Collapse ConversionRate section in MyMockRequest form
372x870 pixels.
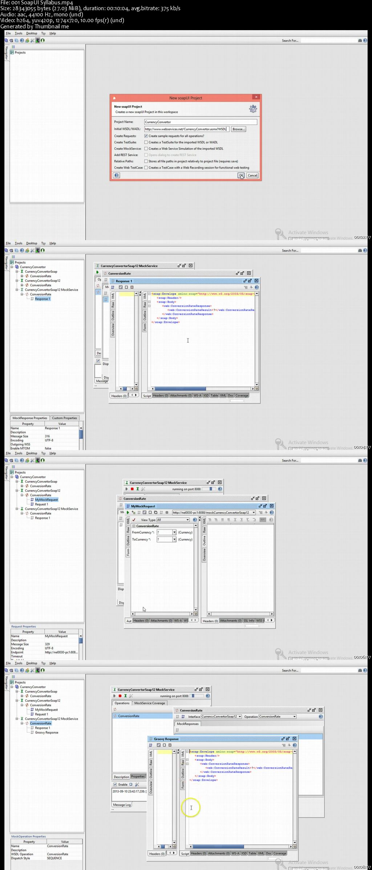pyautogui.click(x=134, y=526)
